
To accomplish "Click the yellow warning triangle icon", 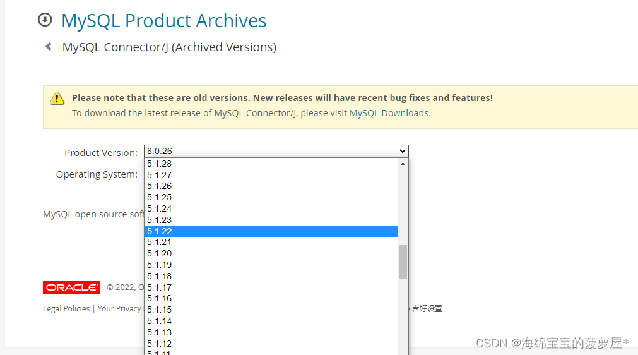I will pos(57,99).
